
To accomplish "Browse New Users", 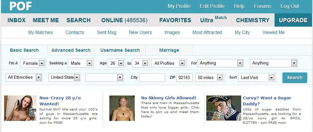I will (140, 32).
